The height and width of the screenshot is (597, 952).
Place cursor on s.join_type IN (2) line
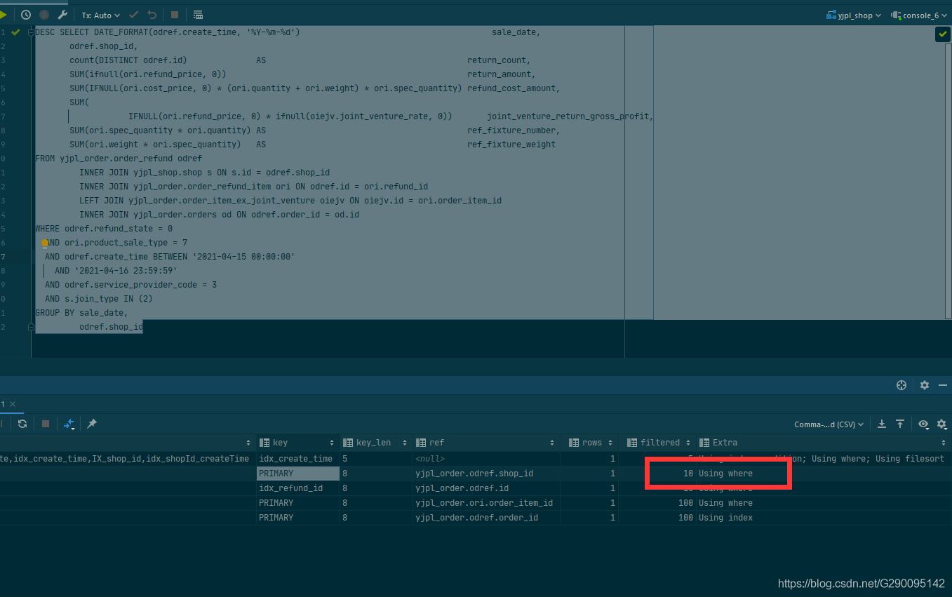click(99, 299)
